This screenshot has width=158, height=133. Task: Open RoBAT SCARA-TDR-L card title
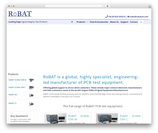131,118
